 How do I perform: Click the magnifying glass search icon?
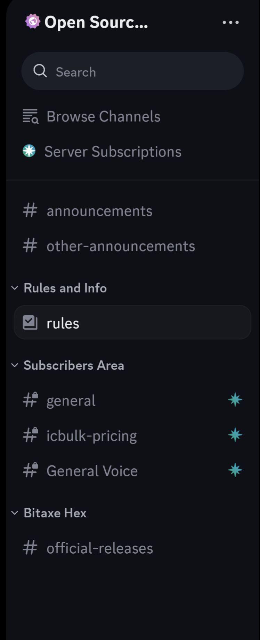pos(40,71)
